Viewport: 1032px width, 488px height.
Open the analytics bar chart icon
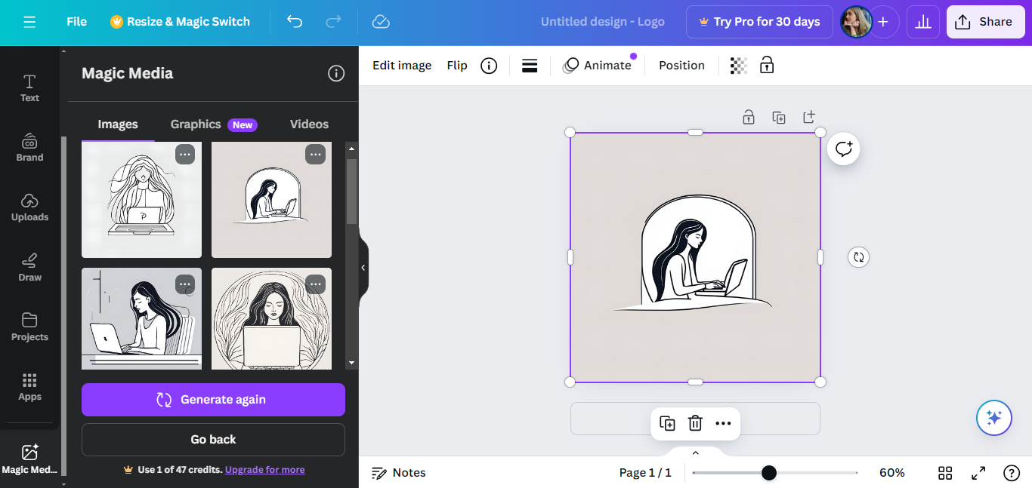(x=922, y=22)
